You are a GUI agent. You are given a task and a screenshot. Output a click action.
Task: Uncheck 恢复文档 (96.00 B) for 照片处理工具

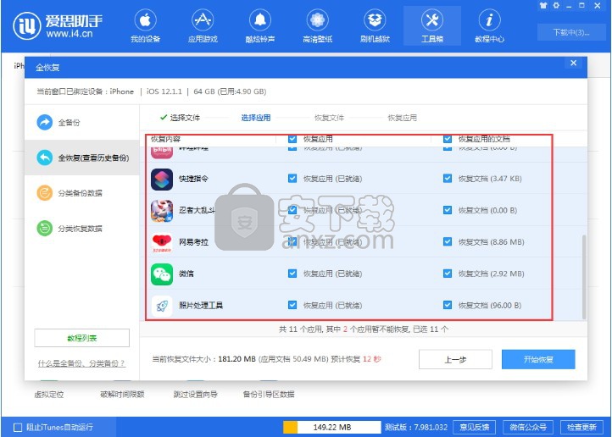point(448,305)
